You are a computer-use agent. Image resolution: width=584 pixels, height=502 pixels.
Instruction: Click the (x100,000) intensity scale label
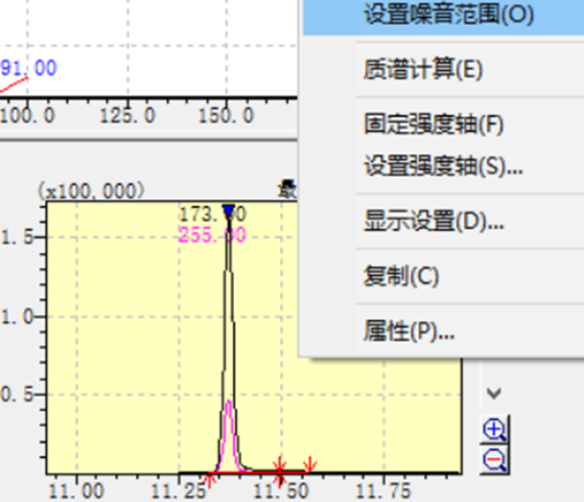(92, 191)
